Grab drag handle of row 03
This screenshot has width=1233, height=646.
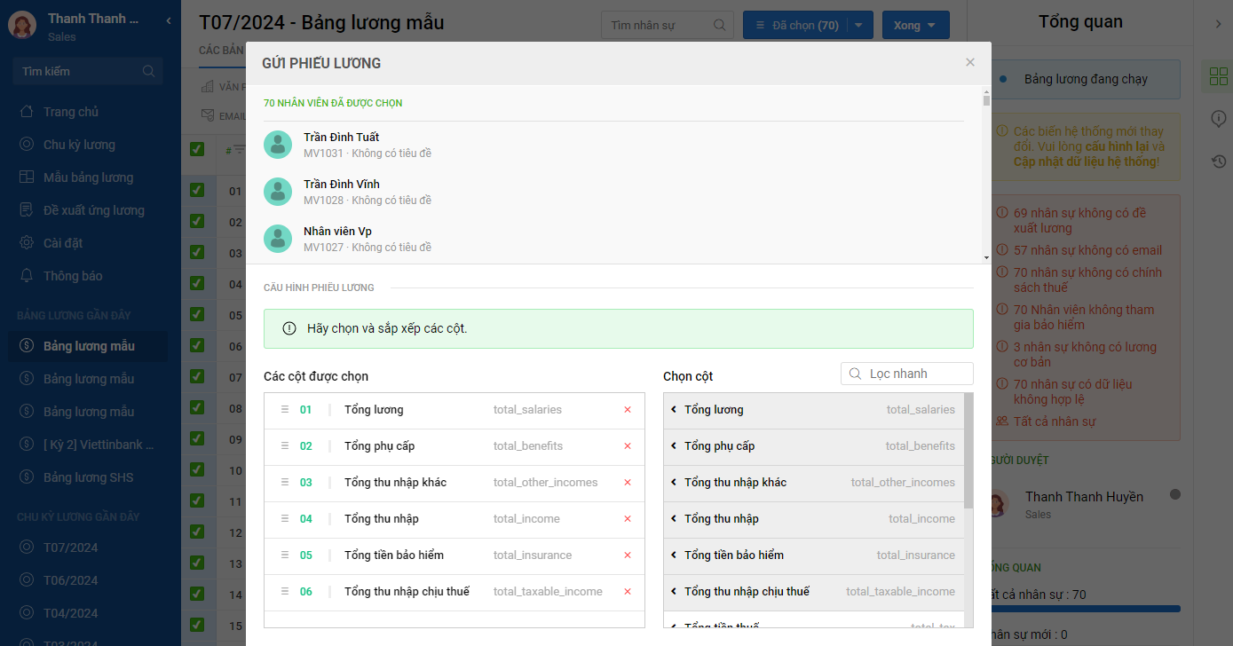(285, 483)
